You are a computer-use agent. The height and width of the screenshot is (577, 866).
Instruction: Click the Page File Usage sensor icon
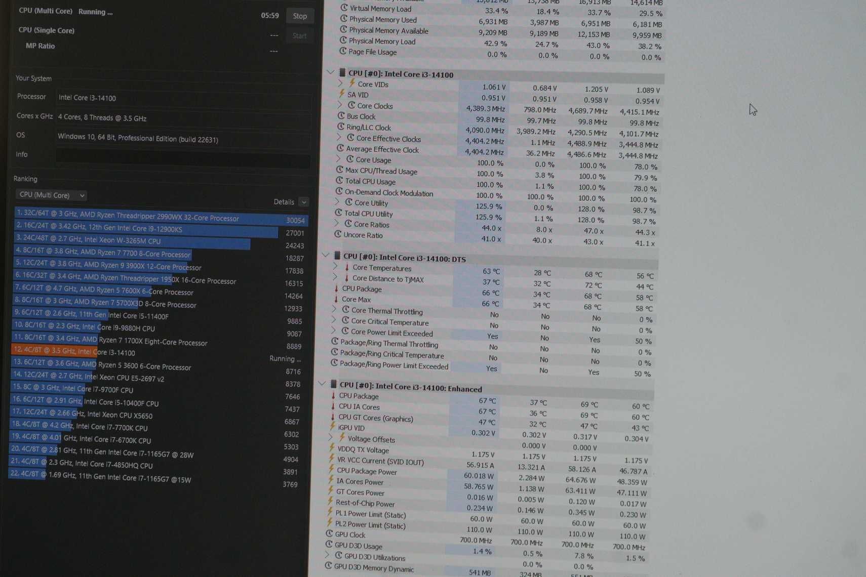(343, 51)
